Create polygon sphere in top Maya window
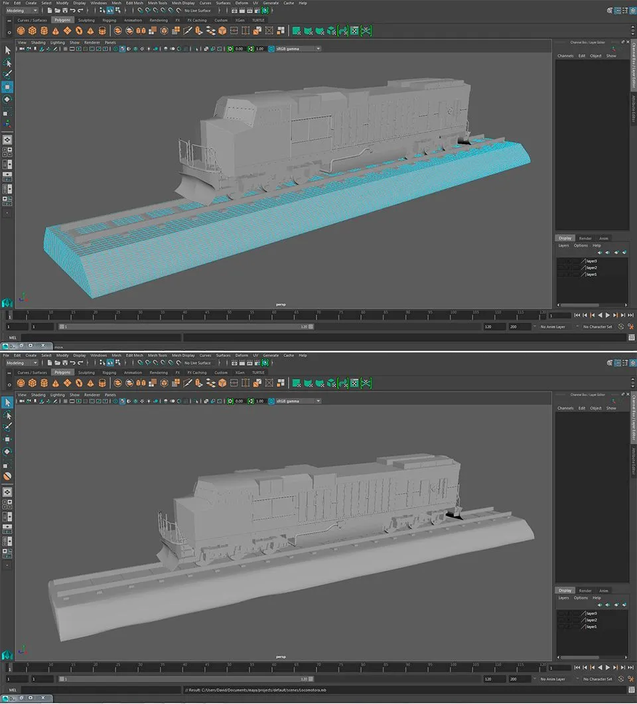637x704 pixels. tap(21, 31)
